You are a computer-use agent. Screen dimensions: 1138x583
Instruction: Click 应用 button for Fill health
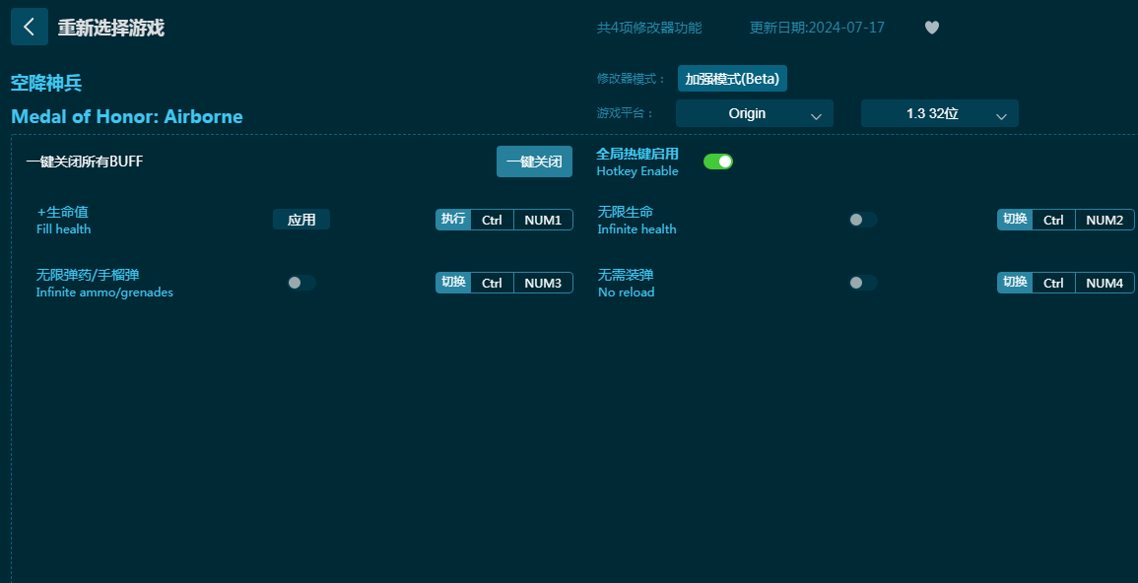coord(301,220)
